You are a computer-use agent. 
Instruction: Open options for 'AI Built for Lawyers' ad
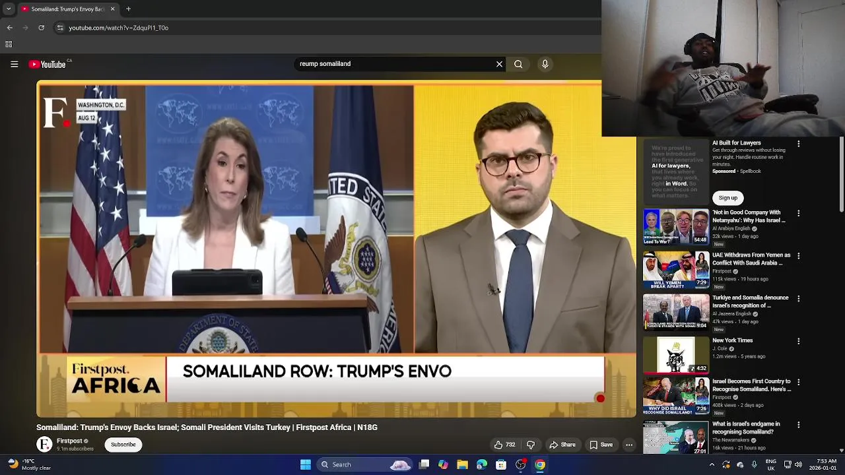click(799, 144)
